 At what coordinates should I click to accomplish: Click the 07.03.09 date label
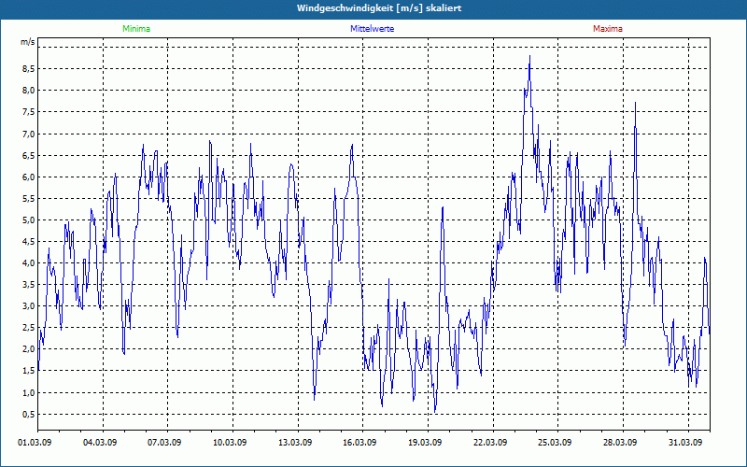[x=165, y=443]
